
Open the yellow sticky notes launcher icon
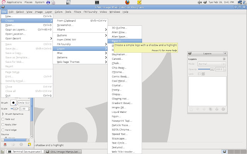tap(139, 2)
